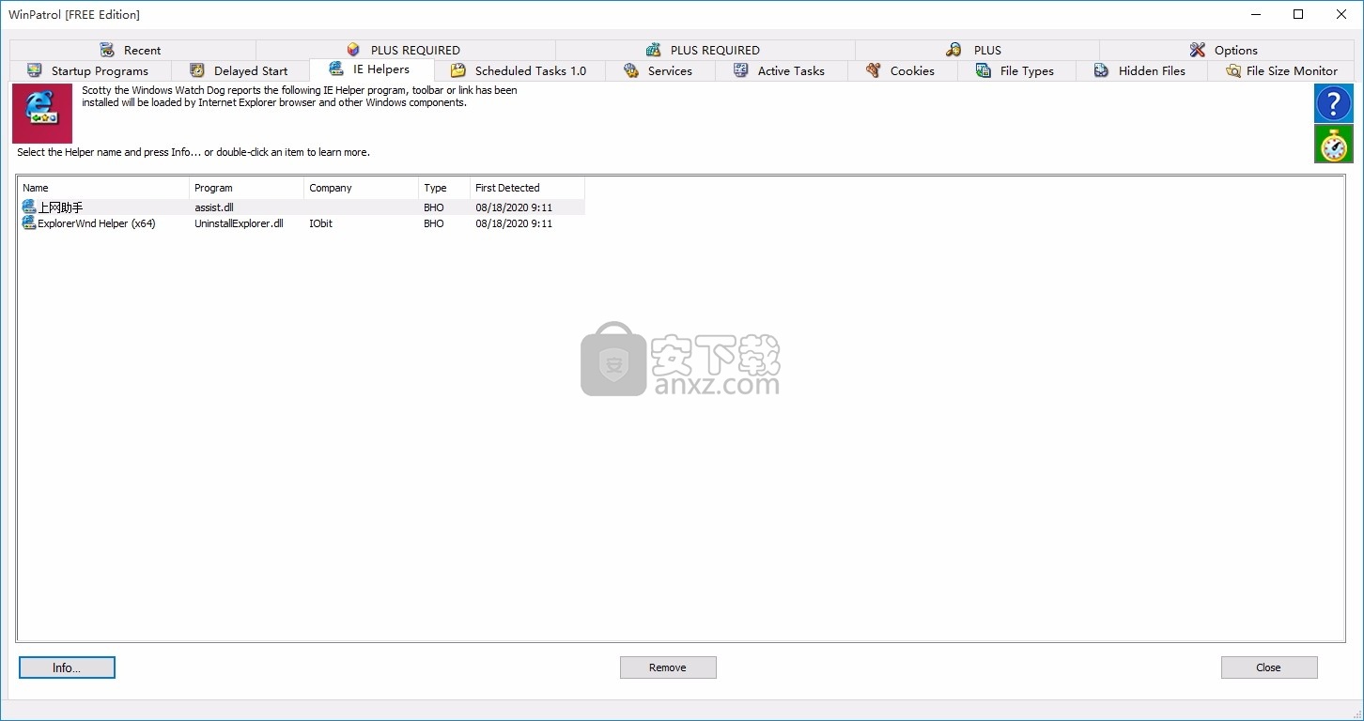Click the assist.dll program cell
The height and width of the screenshot is (721, 1364).
[214, 207]
